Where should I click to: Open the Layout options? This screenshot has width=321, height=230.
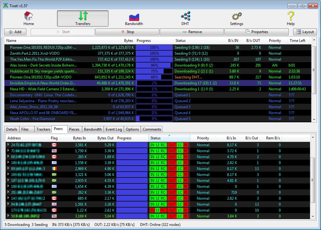[305, 32]
